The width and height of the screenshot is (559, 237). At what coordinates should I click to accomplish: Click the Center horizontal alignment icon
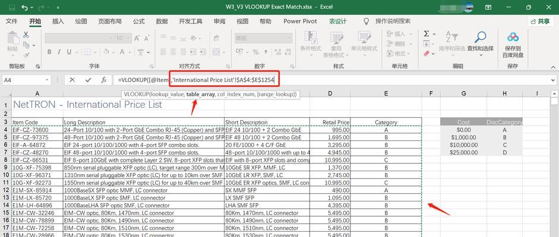point(173,52)
